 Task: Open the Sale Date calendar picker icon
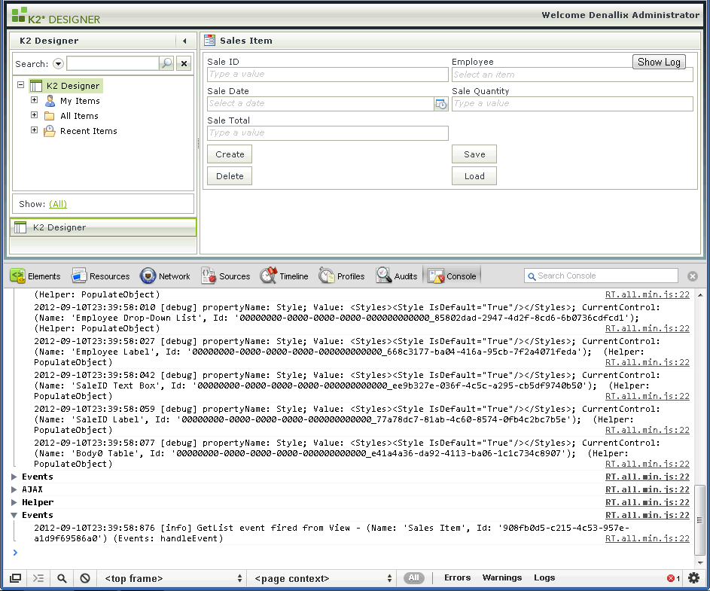pyautogui.click(x=440, y=104)
